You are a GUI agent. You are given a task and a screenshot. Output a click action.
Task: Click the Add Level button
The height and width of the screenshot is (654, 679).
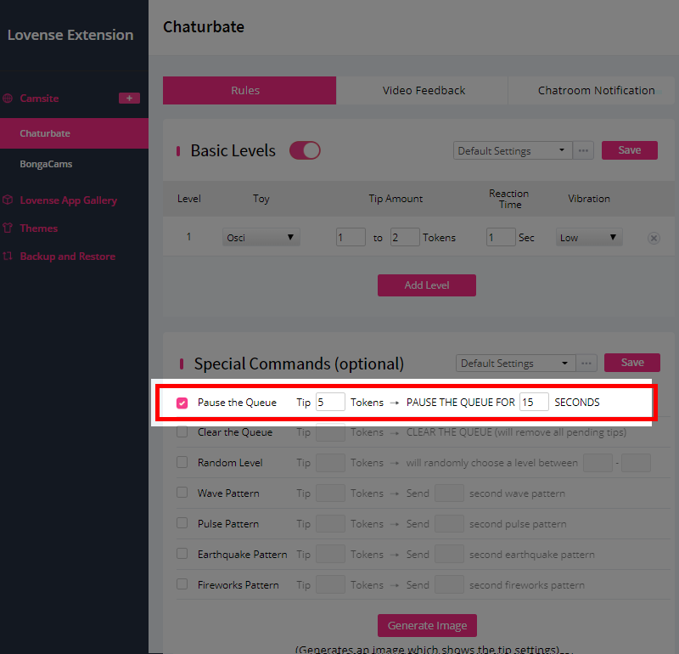pos(427,285)
